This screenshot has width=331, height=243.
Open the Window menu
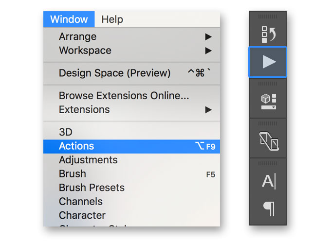(x=69, y=19)
